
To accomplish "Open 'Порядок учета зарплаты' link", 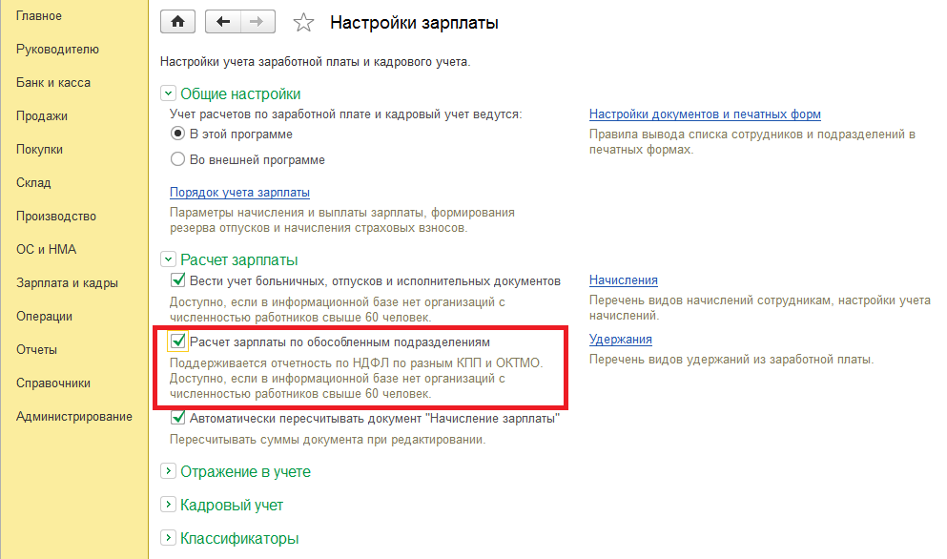I will tap(239, 192).
